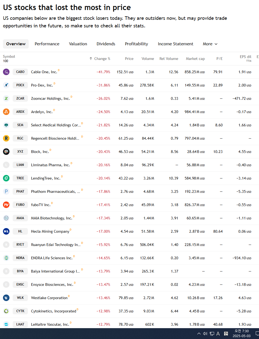Click the Phathom Pharmaceuticals logo icon
This screenshot has height=339, width=259.
point(6,191)
